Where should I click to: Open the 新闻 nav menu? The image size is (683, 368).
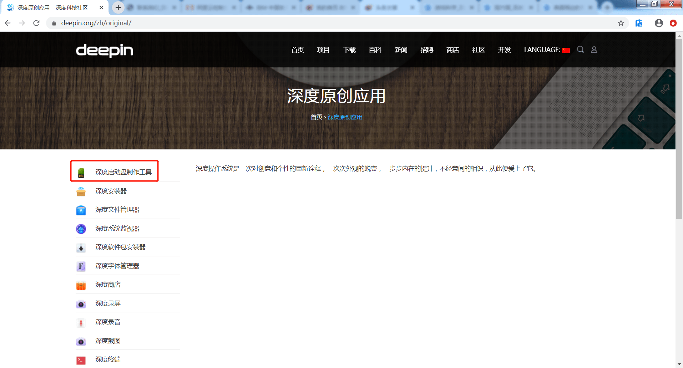click(x=401, y=50)
